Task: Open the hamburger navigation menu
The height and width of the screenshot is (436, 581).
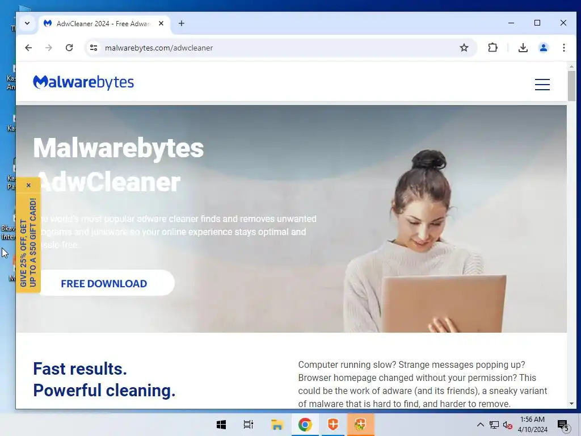Action: click(x=542, y=85)
